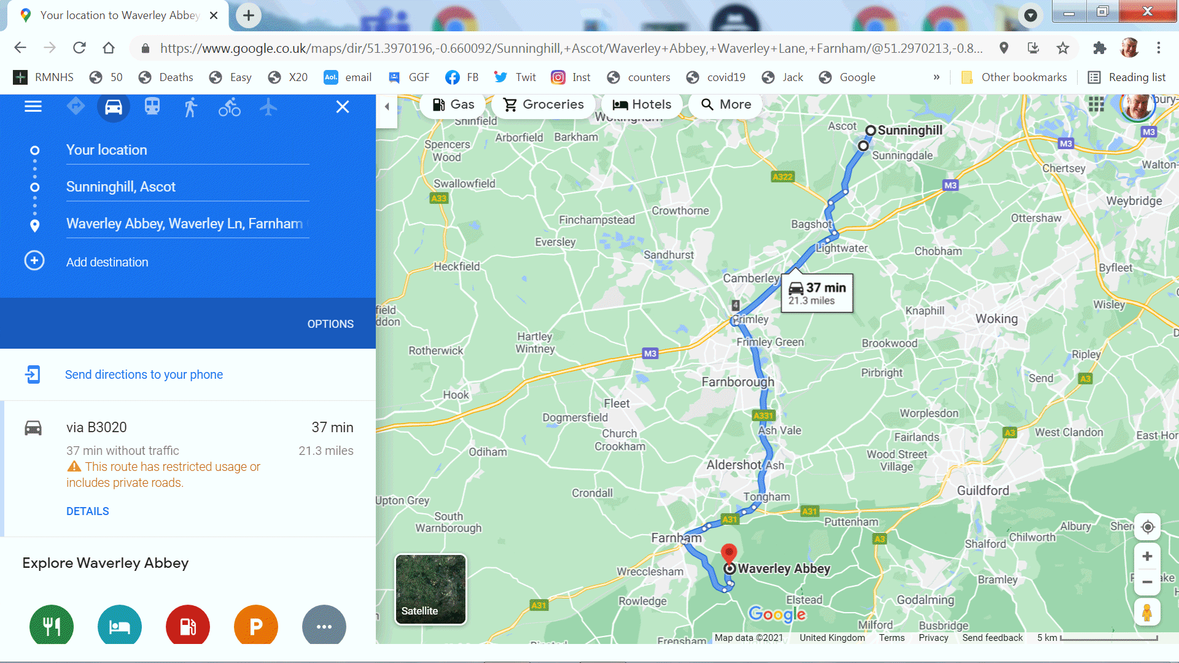Open the Reading list
This screenshot has height=663, width=1179.
[1127, 77]
